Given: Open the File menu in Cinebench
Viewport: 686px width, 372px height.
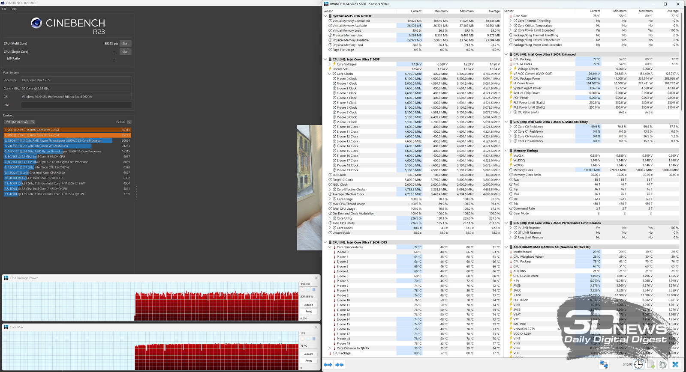Looking at the screenshot, I should point(4,9).
